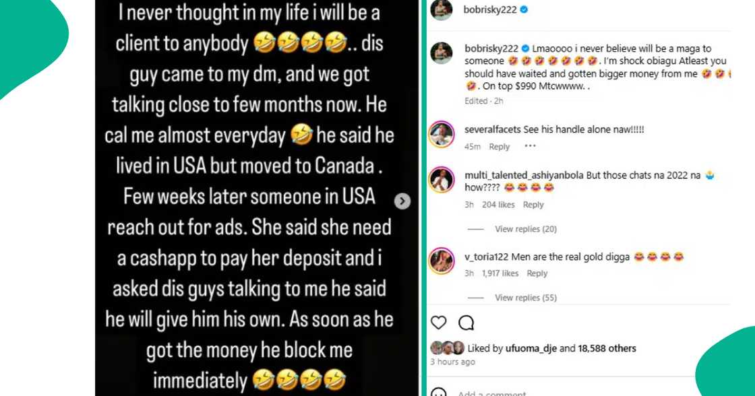Visit the ufuoma_dje profile link
This screenshot has height=396, width=755.
[x=531, y=348]
